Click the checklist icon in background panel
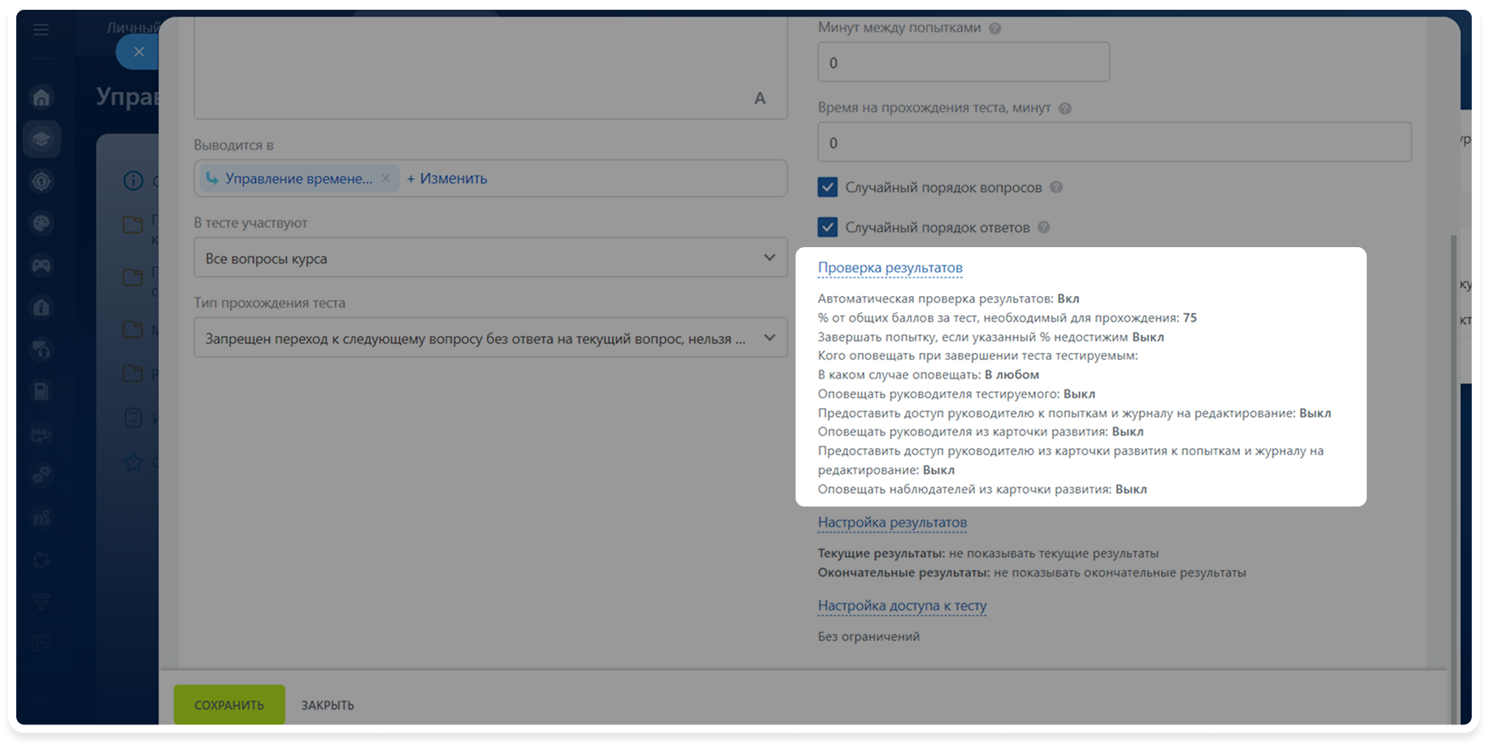 (x=133, y=418)
